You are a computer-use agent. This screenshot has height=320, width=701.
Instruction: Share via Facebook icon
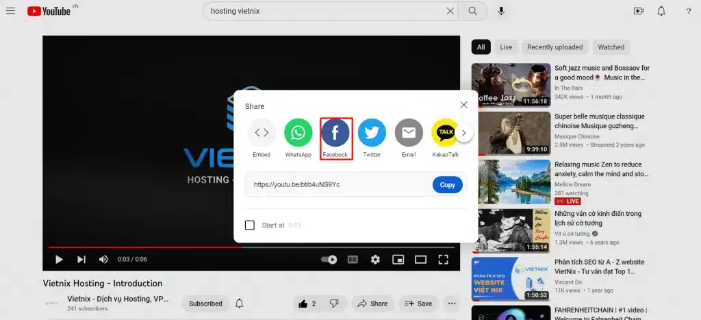[335, 132]
